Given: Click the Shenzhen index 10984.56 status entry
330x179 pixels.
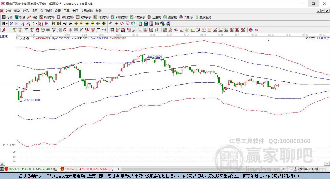Looking at the screenshot, I should coord(87,169).
